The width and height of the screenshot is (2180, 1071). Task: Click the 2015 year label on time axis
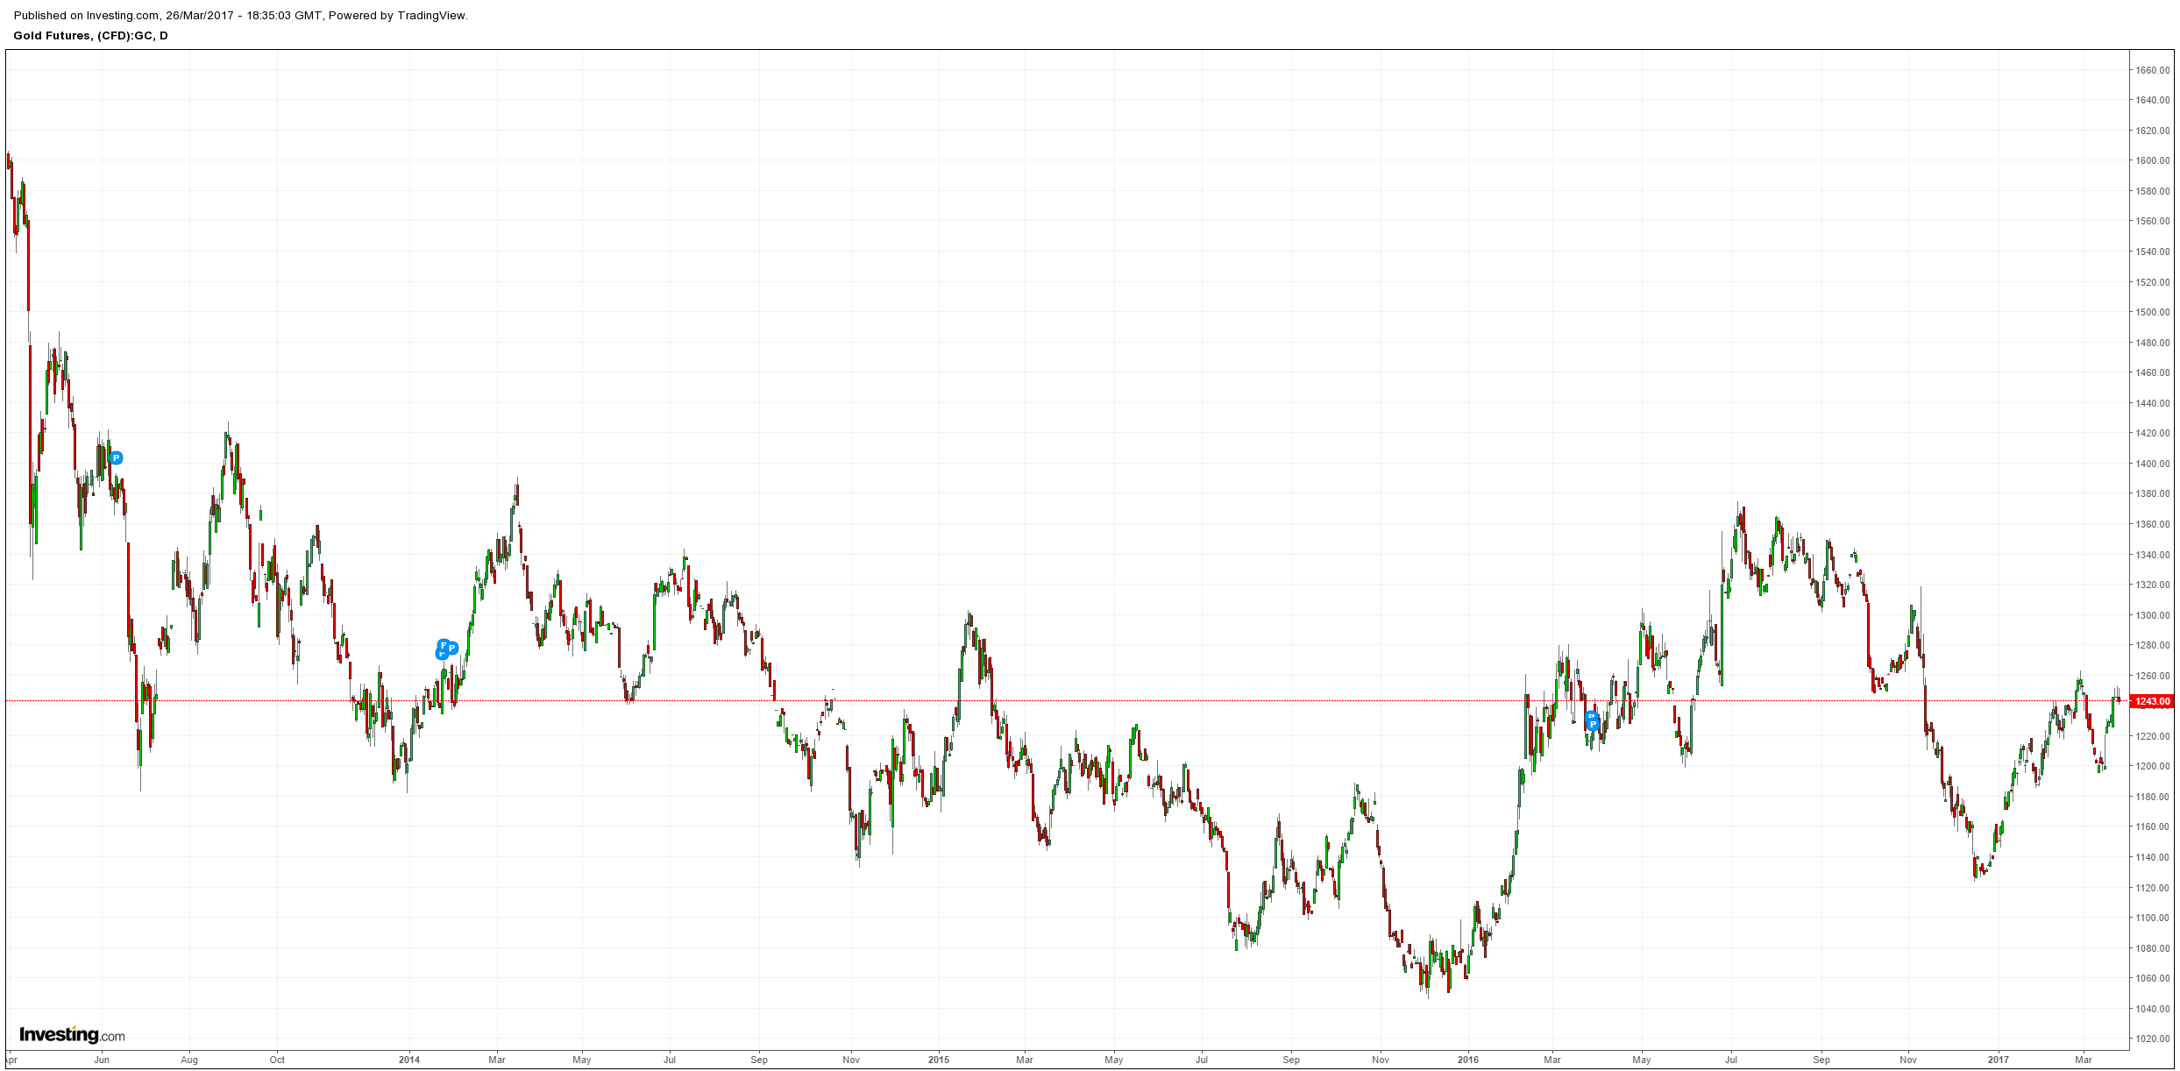pyautogui.click(x=938, y=1060)
